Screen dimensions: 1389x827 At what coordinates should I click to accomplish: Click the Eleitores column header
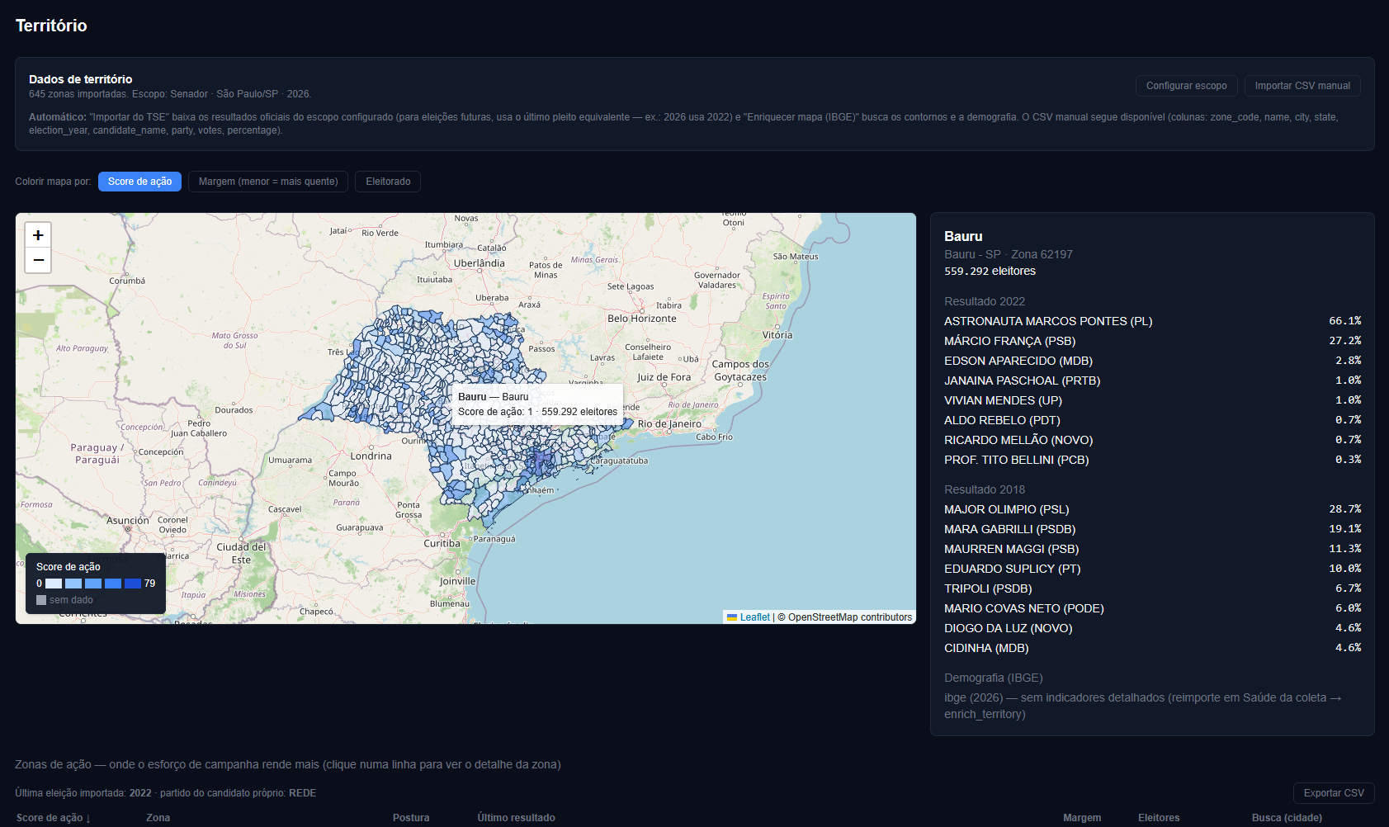tap(1159, 818)
